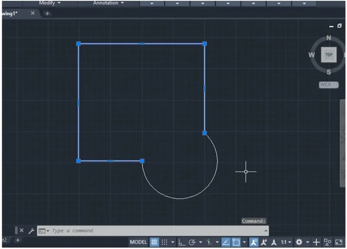Open the WCS coordinate system dropdown
The height and width of the screenshot is (249, 347).
[329, 84]
